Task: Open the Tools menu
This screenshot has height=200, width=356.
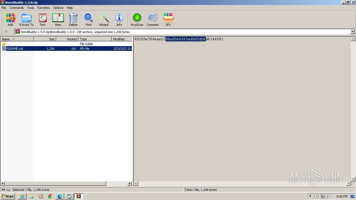Action: click(31, 8)
